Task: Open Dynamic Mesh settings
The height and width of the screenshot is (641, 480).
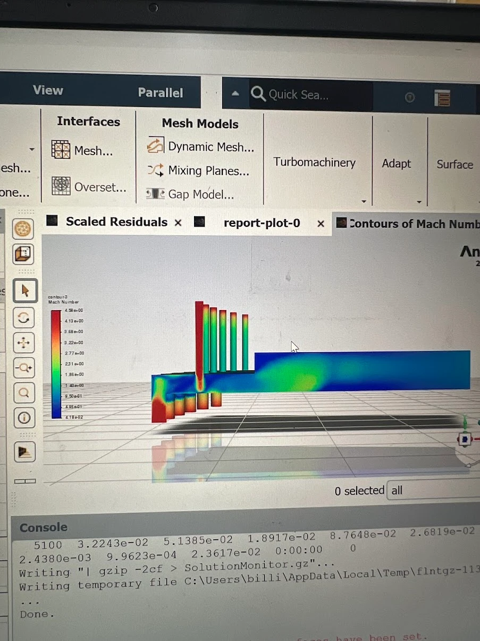Action: pyautogui.click(x=201, y=146)
